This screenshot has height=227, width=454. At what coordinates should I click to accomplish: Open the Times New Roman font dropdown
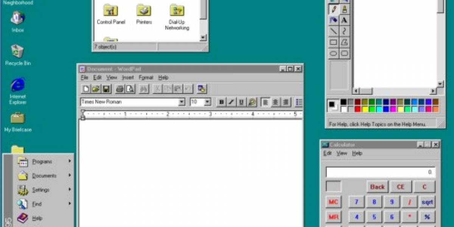[182, 102]
